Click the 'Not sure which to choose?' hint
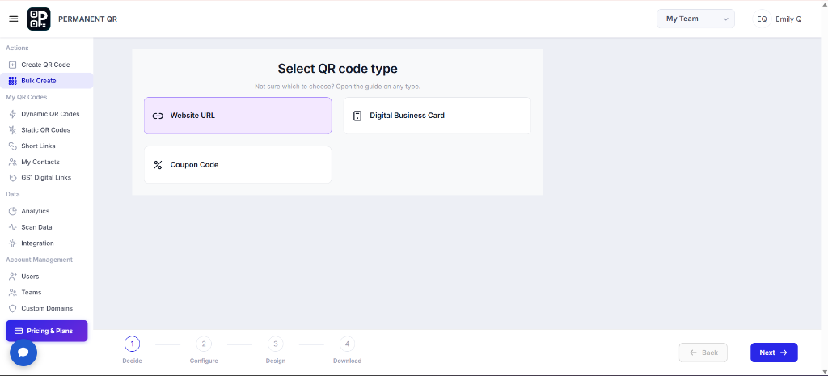The image size is (828, 376). click(337, 87)
